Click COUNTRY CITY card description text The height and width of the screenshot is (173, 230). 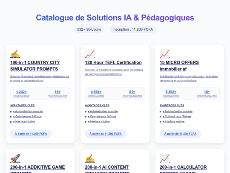click(40, 79)
